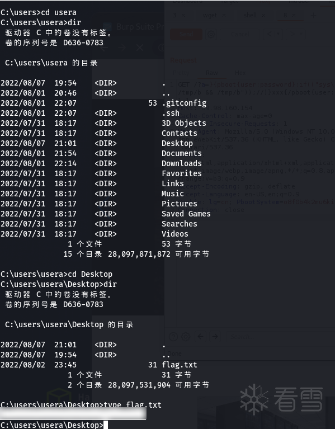The width and height of the screenshot is (335, 429).
Task: Click the Send request button
Action: pyautogui.click(x=186, y=34)
